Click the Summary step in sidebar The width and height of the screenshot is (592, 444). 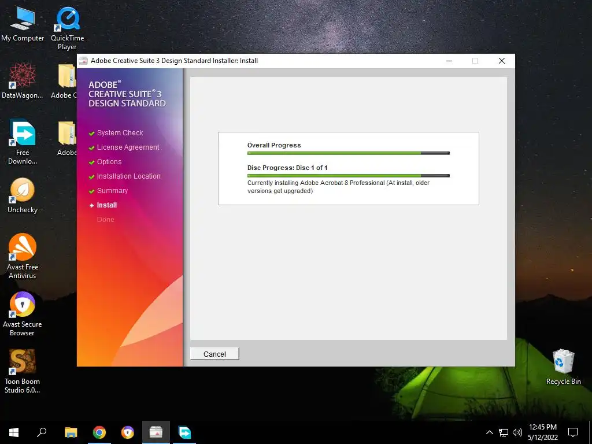[112, 191]
